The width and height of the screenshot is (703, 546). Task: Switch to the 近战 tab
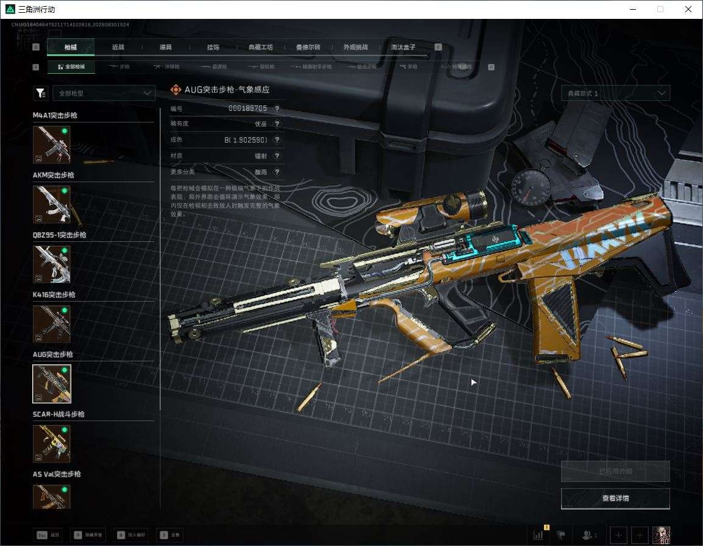[118, 47]
